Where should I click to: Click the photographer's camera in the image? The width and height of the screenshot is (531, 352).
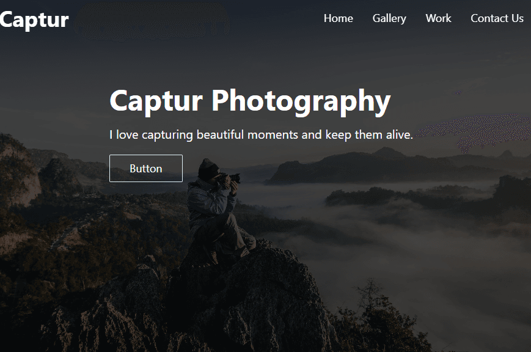pos(232,178)
